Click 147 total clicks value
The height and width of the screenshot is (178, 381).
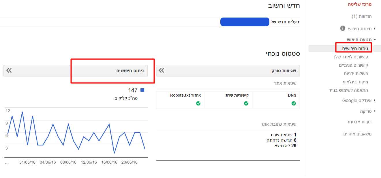133,90
